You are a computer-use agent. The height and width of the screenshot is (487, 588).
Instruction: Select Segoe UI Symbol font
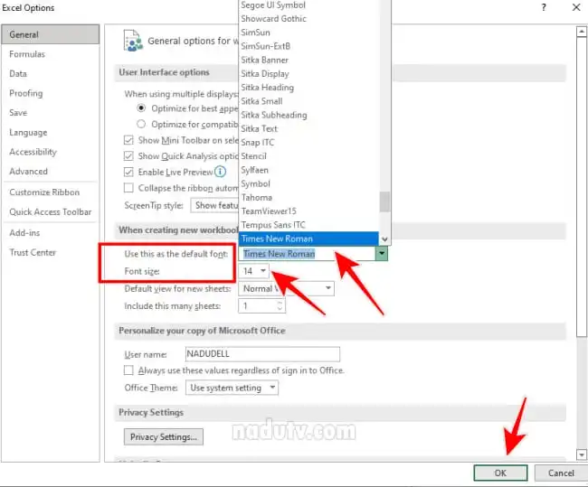pyautogui.click(x=308, y=5)
